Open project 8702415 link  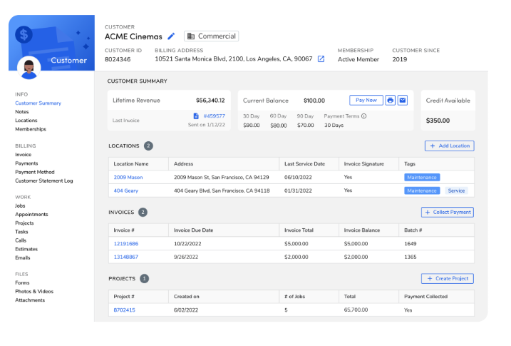click(x=124, y=310)
